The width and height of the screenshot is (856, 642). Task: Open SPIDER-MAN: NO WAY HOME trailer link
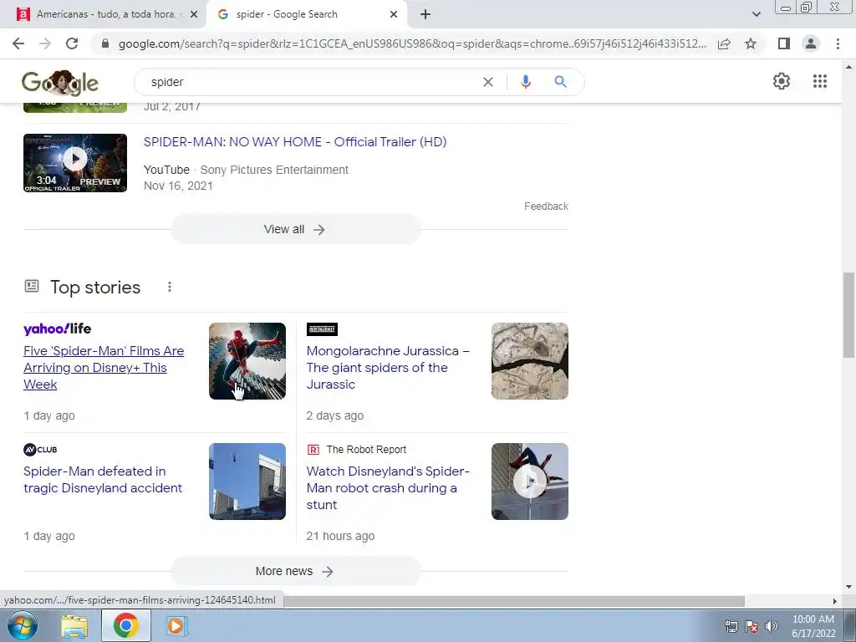[295, 142]
